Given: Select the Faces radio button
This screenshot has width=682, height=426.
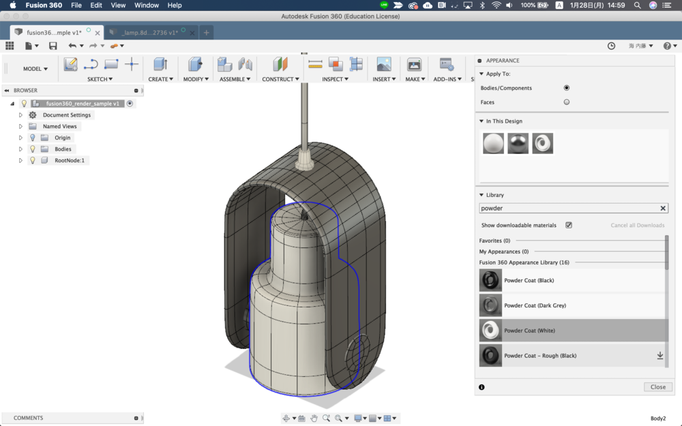Looking at the screenshot, I should pos(566,102).
